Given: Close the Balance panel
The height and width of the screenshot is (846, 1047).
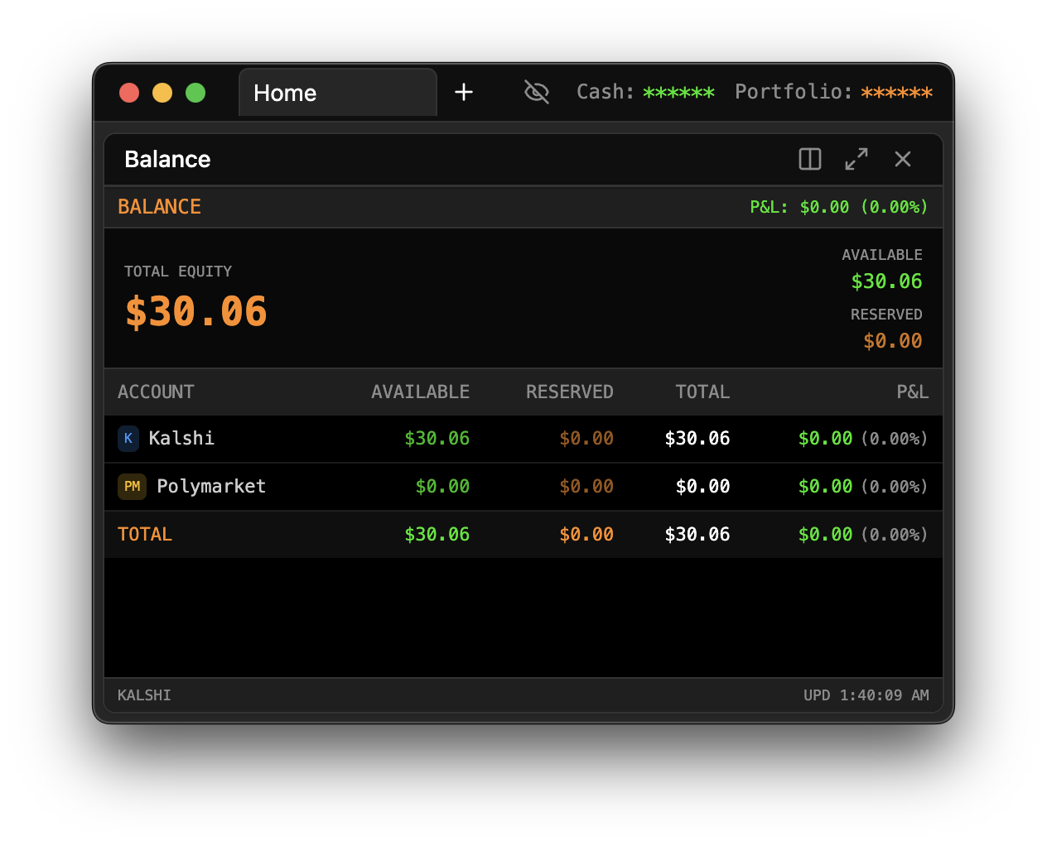Looking at the screenshot, I should coord(903,159).
